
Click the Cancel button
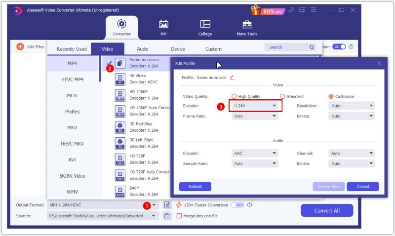point(363,187)
